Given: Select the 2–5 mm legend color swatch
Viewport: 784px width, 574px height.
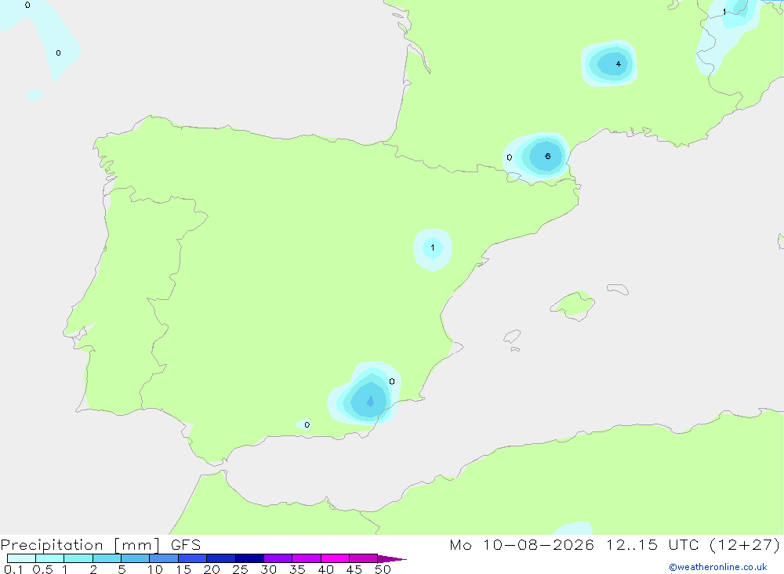Looking at the screenshot, I should 107,558.
